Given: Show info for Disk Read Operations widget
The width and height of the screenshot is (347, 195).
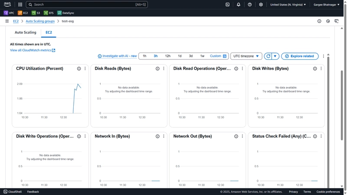Looking at the screenshot, I should (x=236, y=68).
